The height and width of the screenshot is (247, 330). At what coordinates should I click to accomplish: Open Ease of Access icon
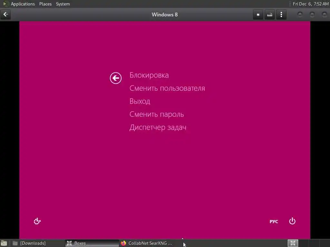coord(37,221)
